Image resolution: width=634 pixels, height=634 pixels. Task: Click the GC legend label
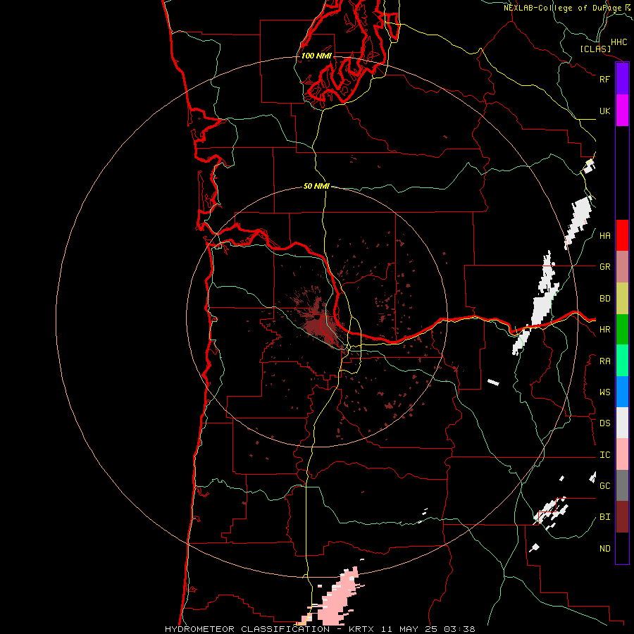[x=604, y=486]
